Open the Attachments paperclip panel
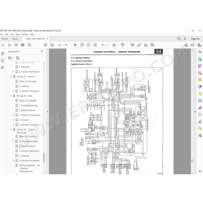 tap(2, 68)
